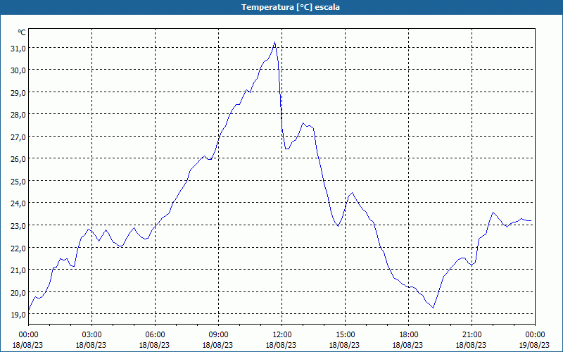Click the 22,0 axis value
Image resolution: width=563 pixels, height=352 pixels.
[x=18, y=248]
